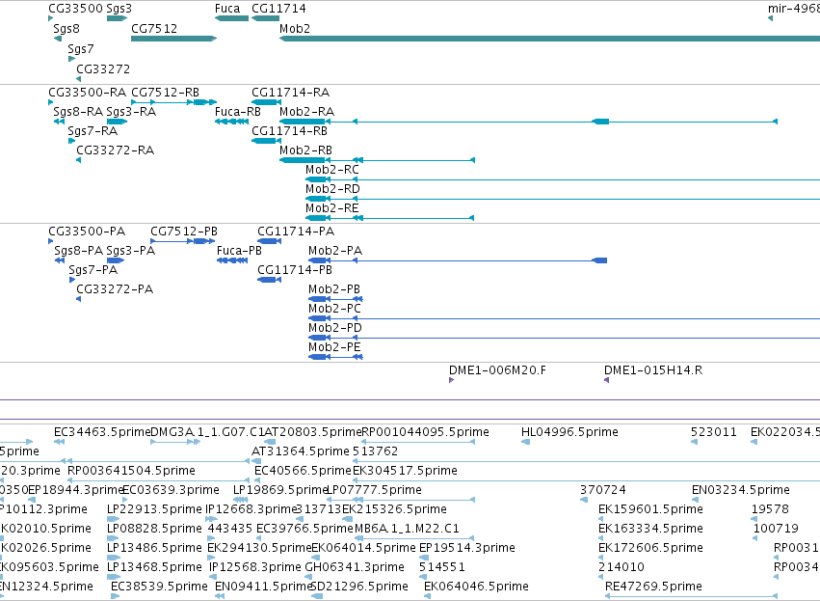The width and height of the screenshot is (820, 601).
Task: Click protein Fuca-PB label
Action: click(239, 251)
